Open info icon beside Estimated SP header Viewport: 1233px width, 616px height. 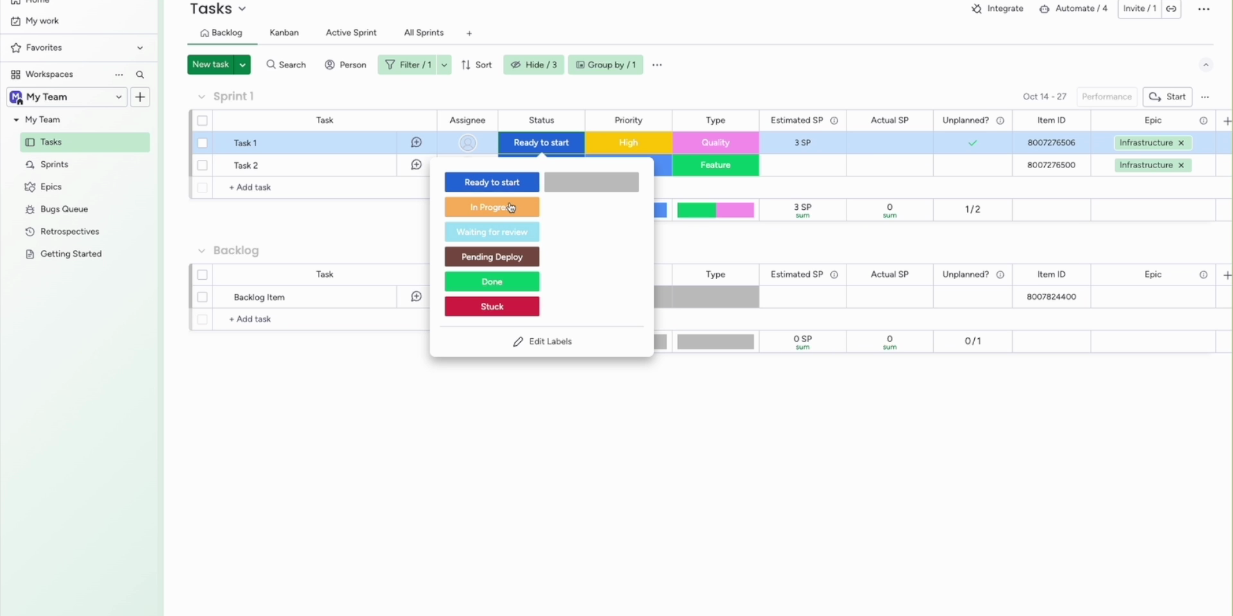coord(834,121)
